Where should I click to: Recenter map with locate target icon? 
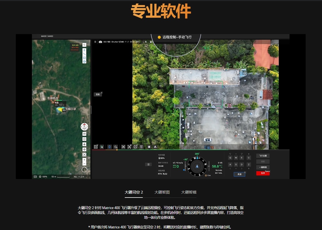84,149
